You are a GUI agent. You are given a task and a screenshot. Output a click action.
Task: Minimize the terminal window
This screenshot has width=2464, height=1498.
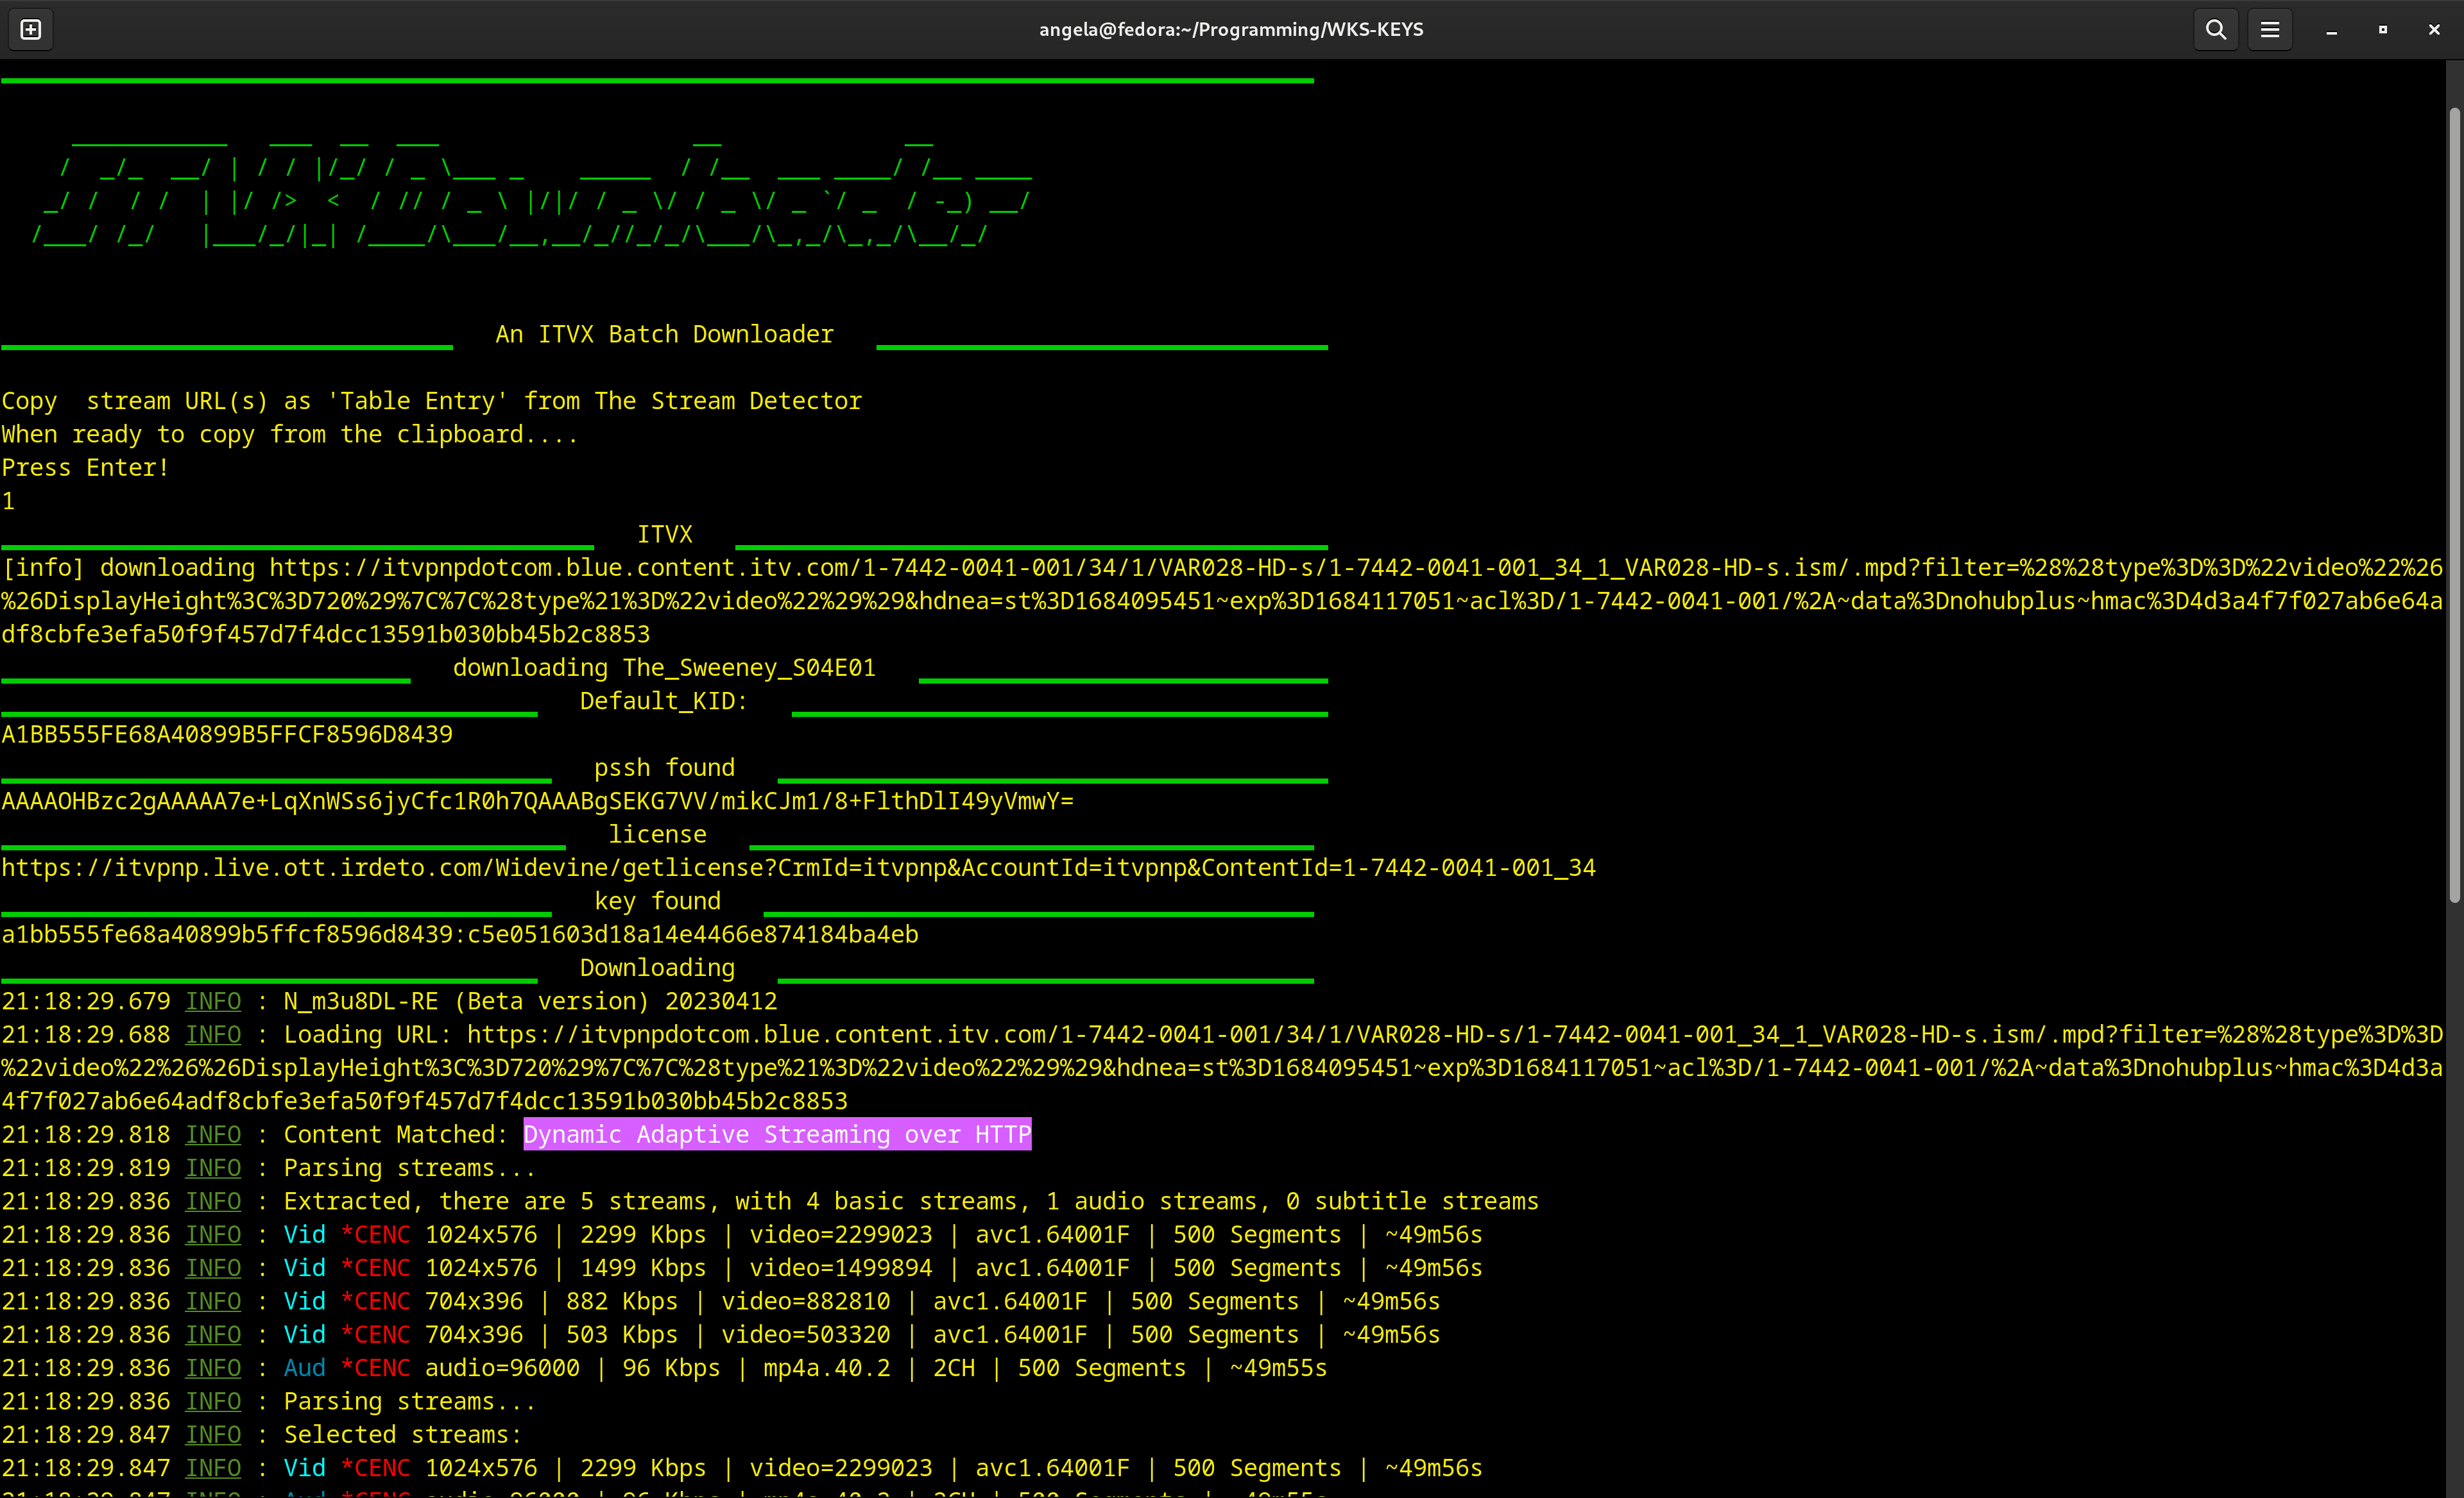[2331, 30]
